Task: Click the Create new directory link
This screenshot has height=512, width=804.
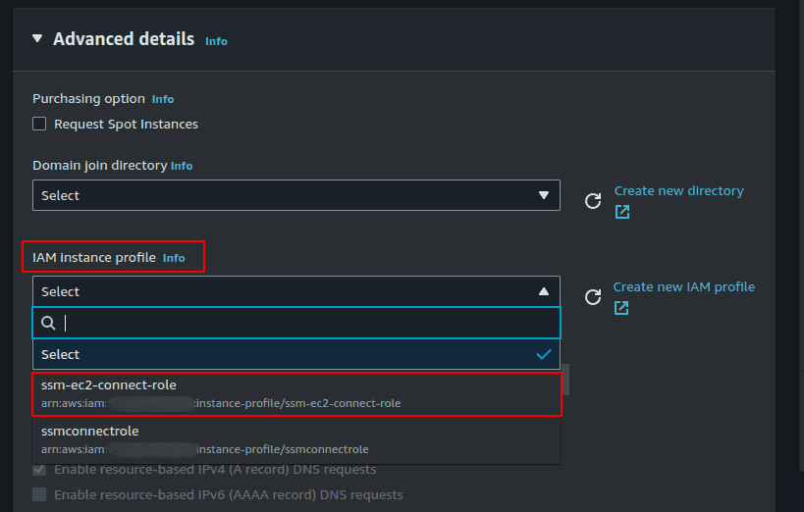Action: pyautogui.click(x=678, y=190)
